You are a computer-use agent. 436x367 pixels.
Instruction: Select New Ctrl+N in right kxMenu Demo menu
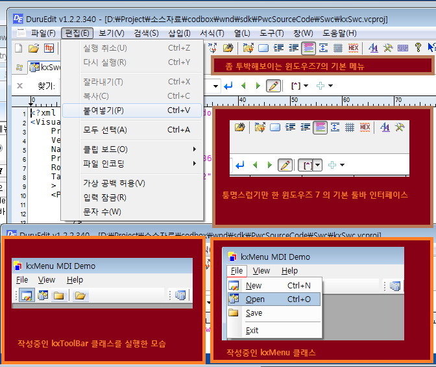[x=274, y=286]
